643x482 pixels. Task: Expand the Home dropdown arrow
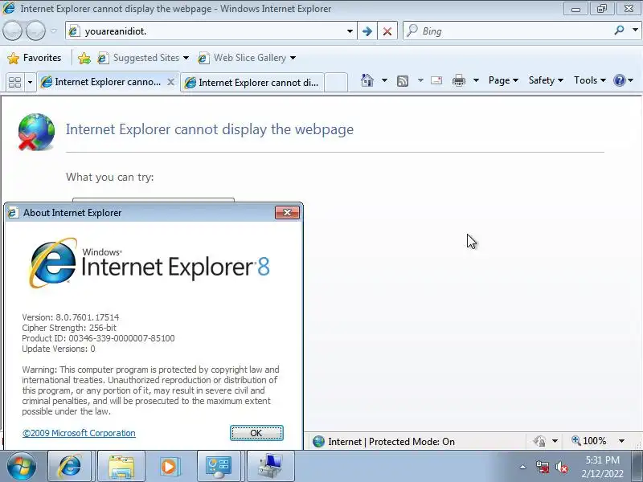click(x=385, y=80)
